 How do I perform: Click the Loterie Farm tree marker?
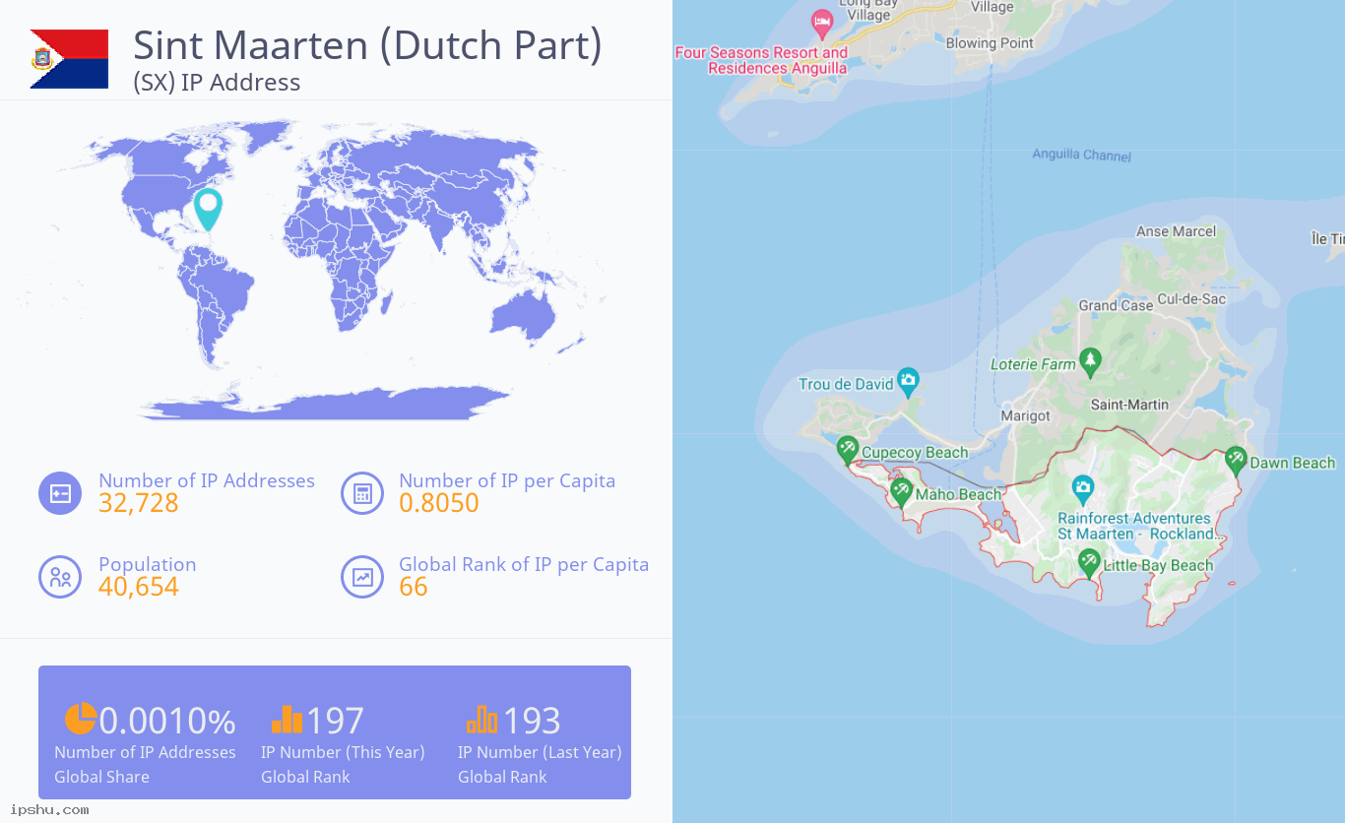pos(1089,361)
